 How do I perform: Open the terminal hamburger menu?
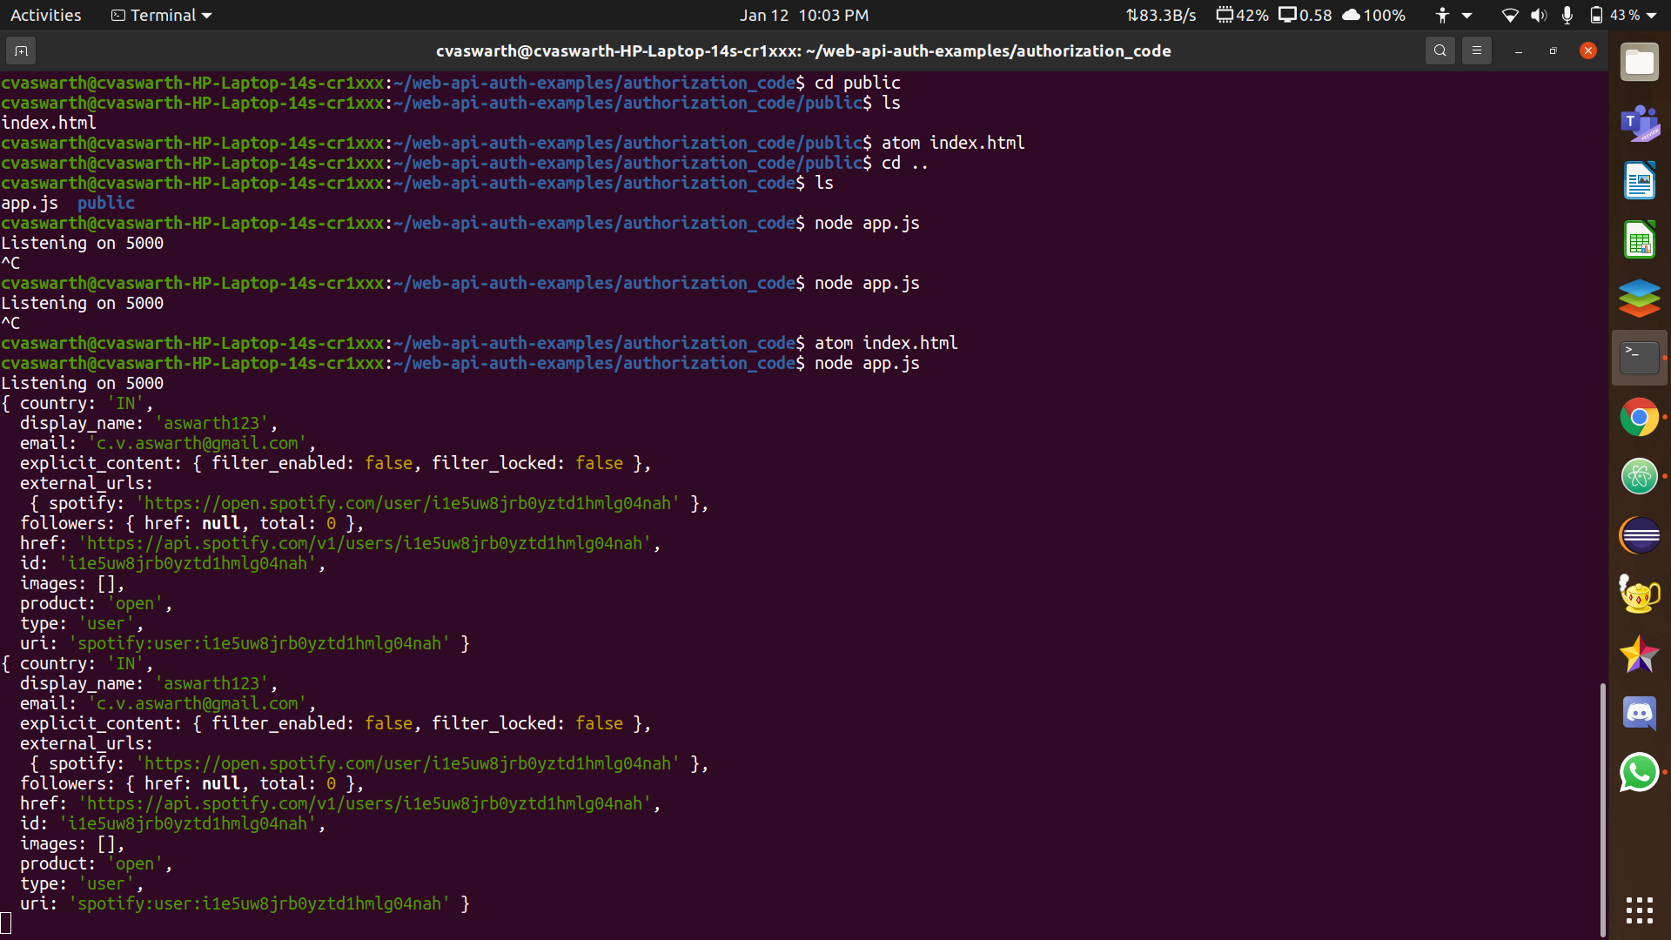1477,51
